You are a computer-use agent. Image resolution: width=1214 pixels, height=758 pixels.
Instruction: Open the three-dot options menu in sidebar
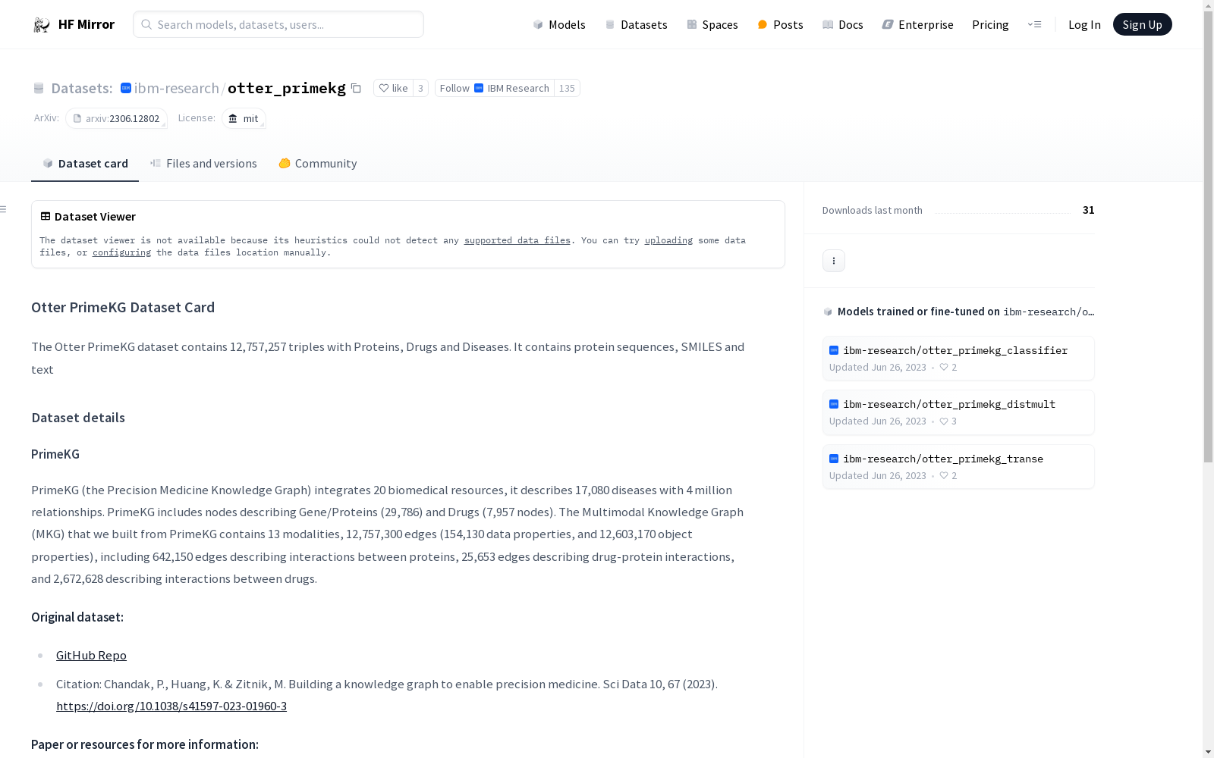pyautogui.click(x=834, y=261)
